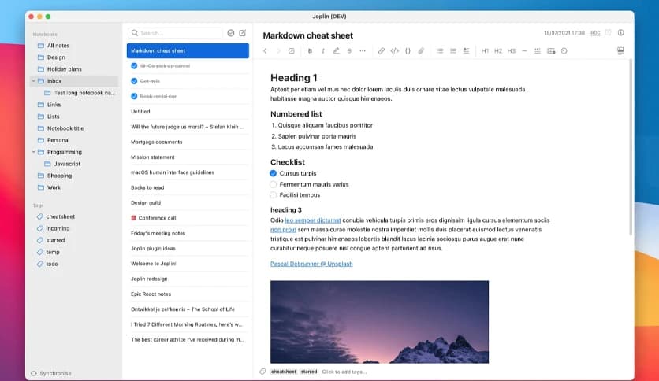Click the Bold formatting icon
Screen dimensions: 659x381
pos(311,50)
